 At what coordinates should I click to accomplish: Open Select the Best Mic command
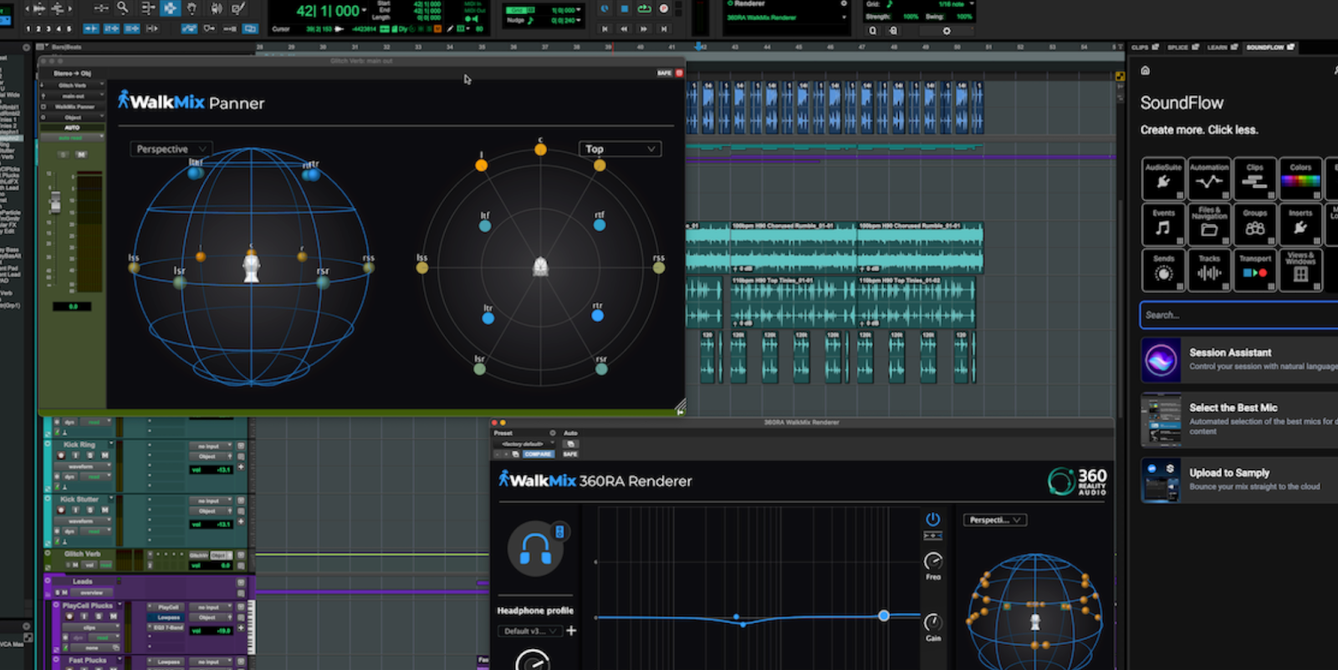1233,408
